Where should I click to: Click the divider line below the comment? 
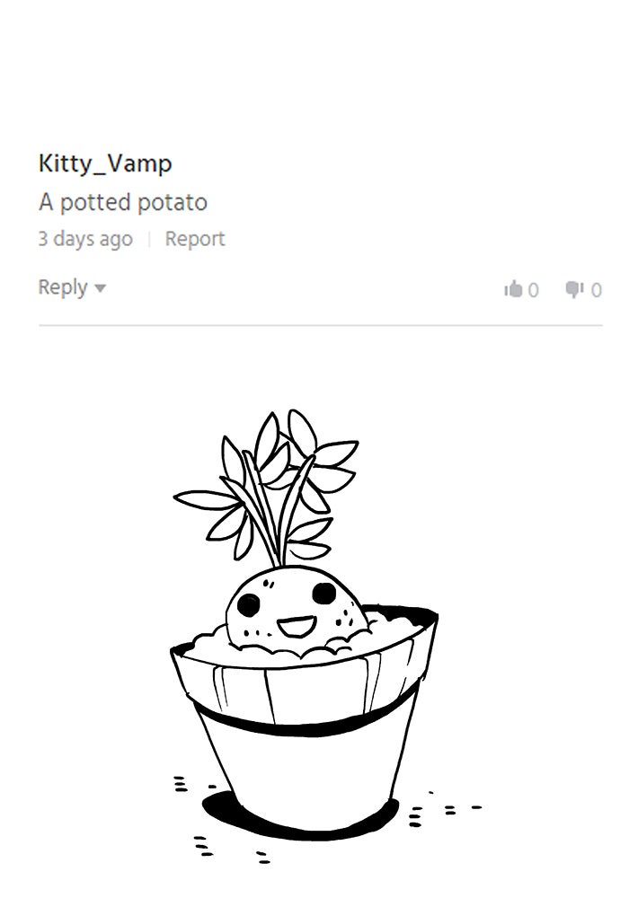pyautogui.click(x=320, y=325)
